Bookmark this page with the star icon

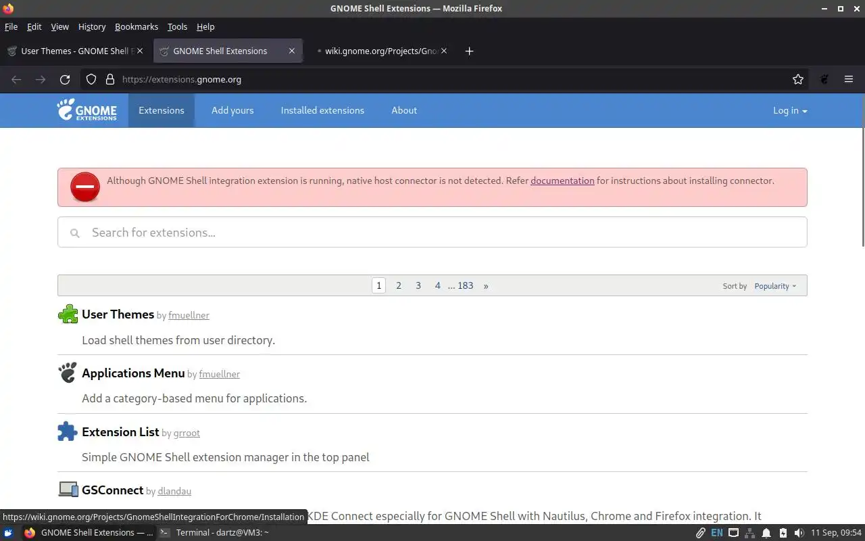(798, 79)
